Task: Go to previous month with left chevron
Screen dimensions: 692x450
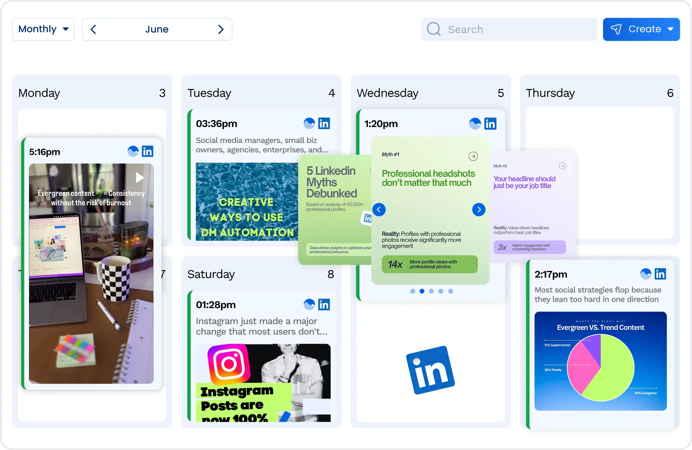Action: (93, 29)
